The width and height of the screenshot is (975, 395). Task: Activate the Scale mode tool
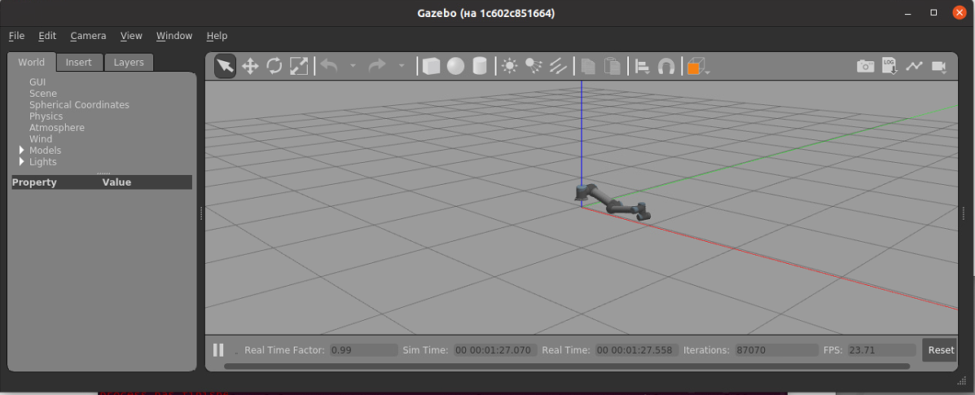(x=299, y=66)
